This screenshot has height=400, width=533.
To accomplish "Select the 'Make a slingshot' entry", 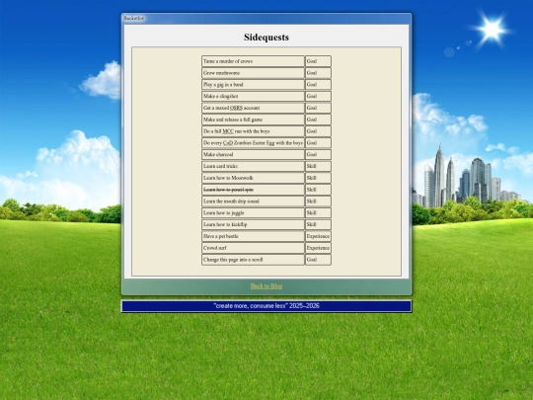I will (253, 96).
